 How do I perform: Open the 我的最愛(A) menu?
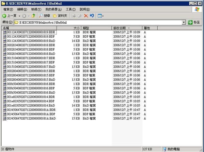pos(54,9)
